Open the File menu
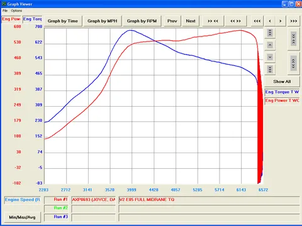Viewport: 302px width, 226px height. [x=5, y=11]
